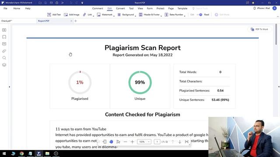Open the bookmarks panel
Screen dimensions: 280x157
tap(4, 37)
